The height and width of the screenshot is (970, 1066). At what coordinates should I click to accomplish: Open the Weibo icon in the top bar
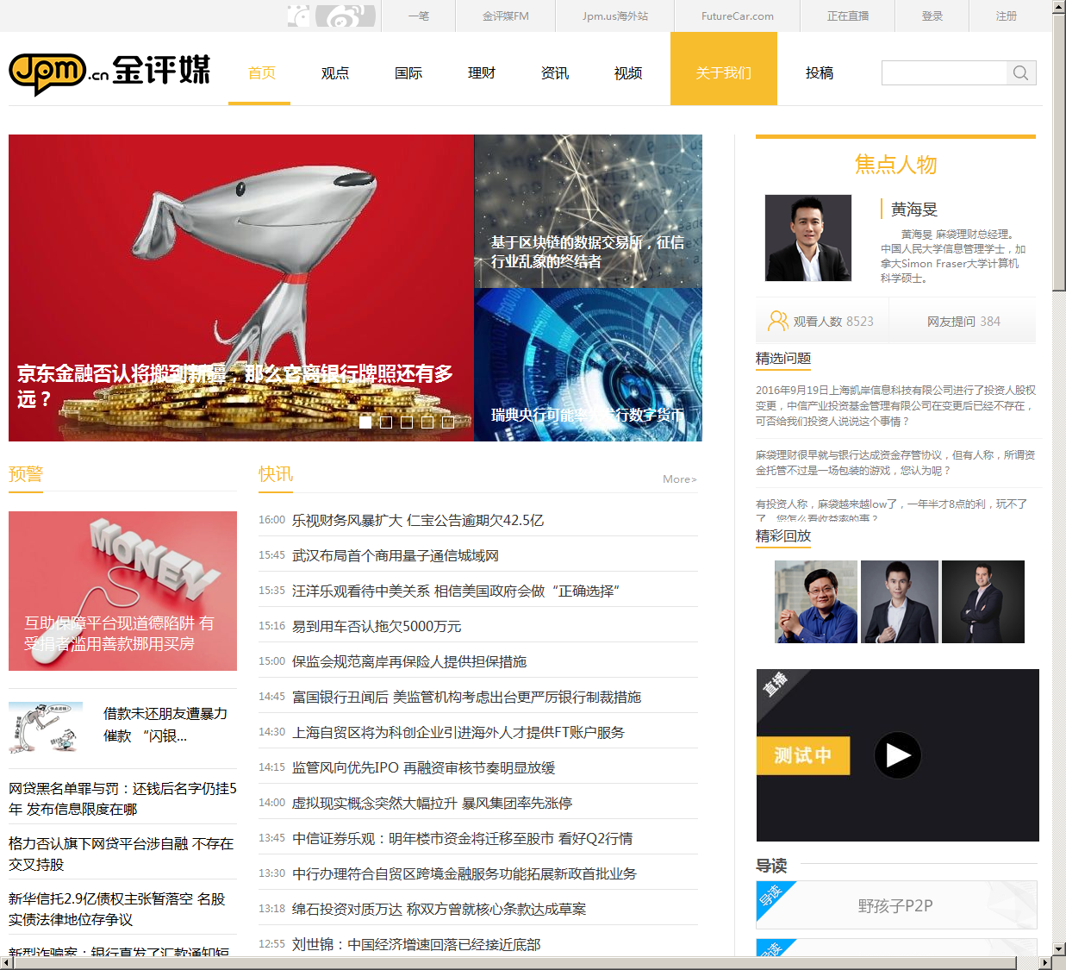[x=346, y=16]
